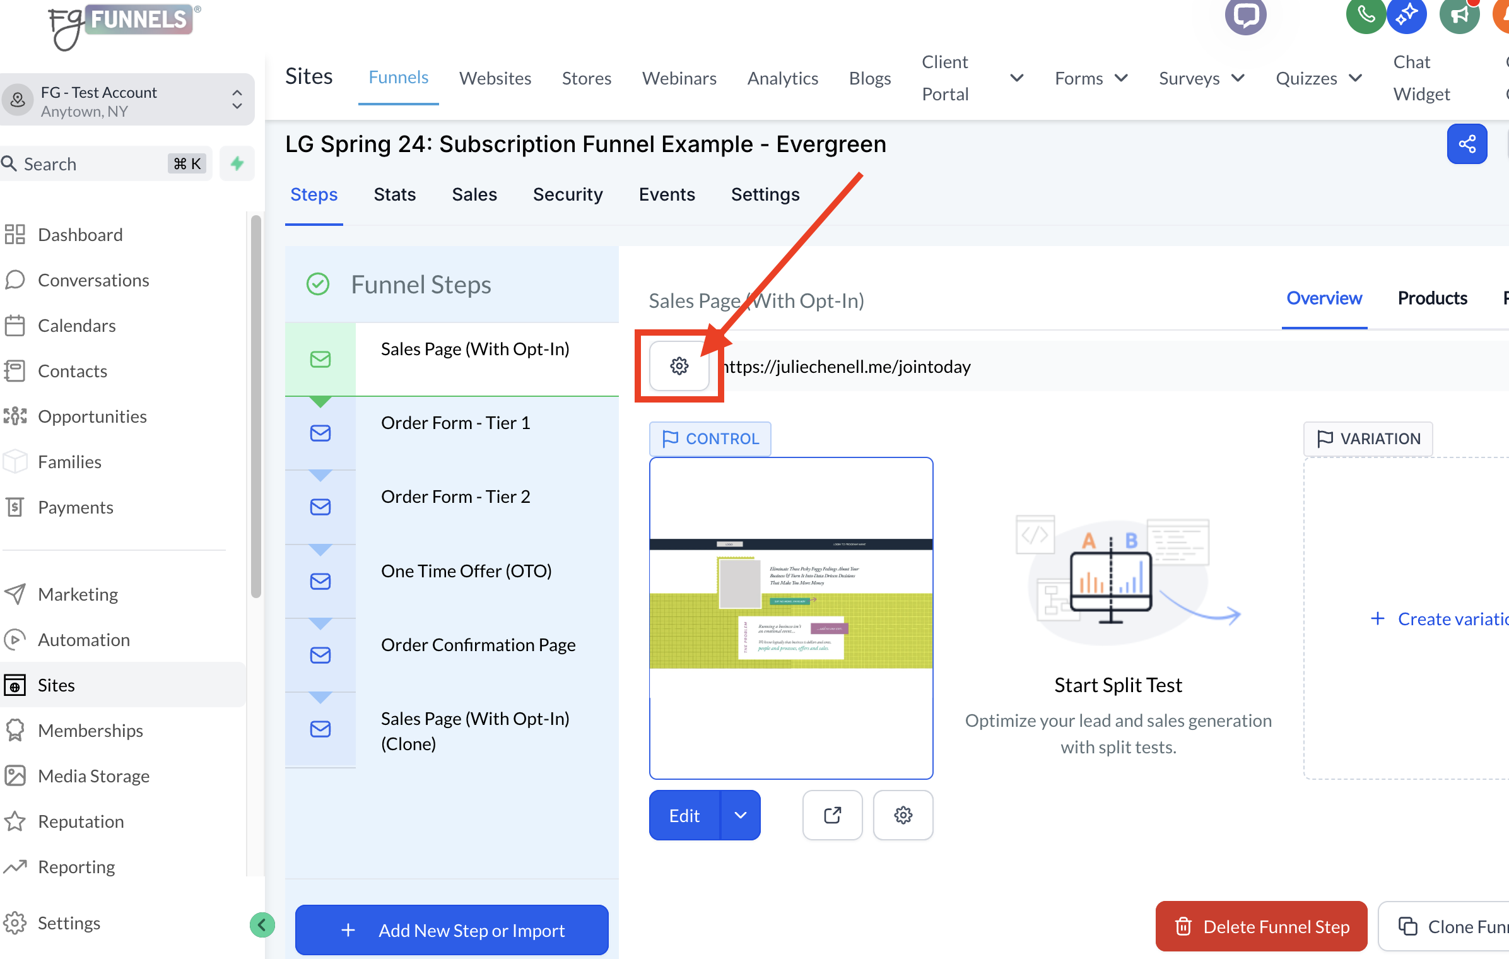Click the lightning bolt quick actions icon
Screen dimensions: 1509x959
point(237,164)
